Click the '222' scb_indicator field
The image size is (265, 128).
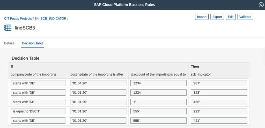219,111
